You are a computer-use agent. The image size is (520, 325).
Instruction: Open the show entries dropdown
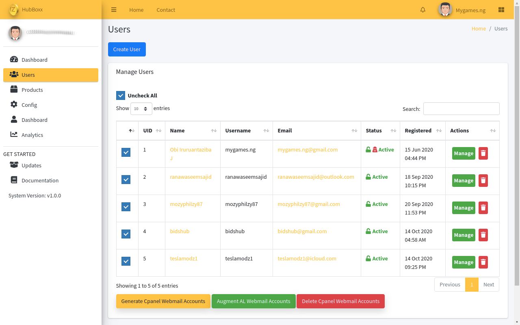coord(141,108)
